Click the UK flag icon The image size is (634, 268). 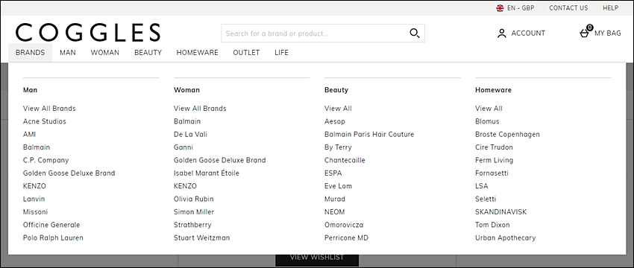click(x=500, y=8)
